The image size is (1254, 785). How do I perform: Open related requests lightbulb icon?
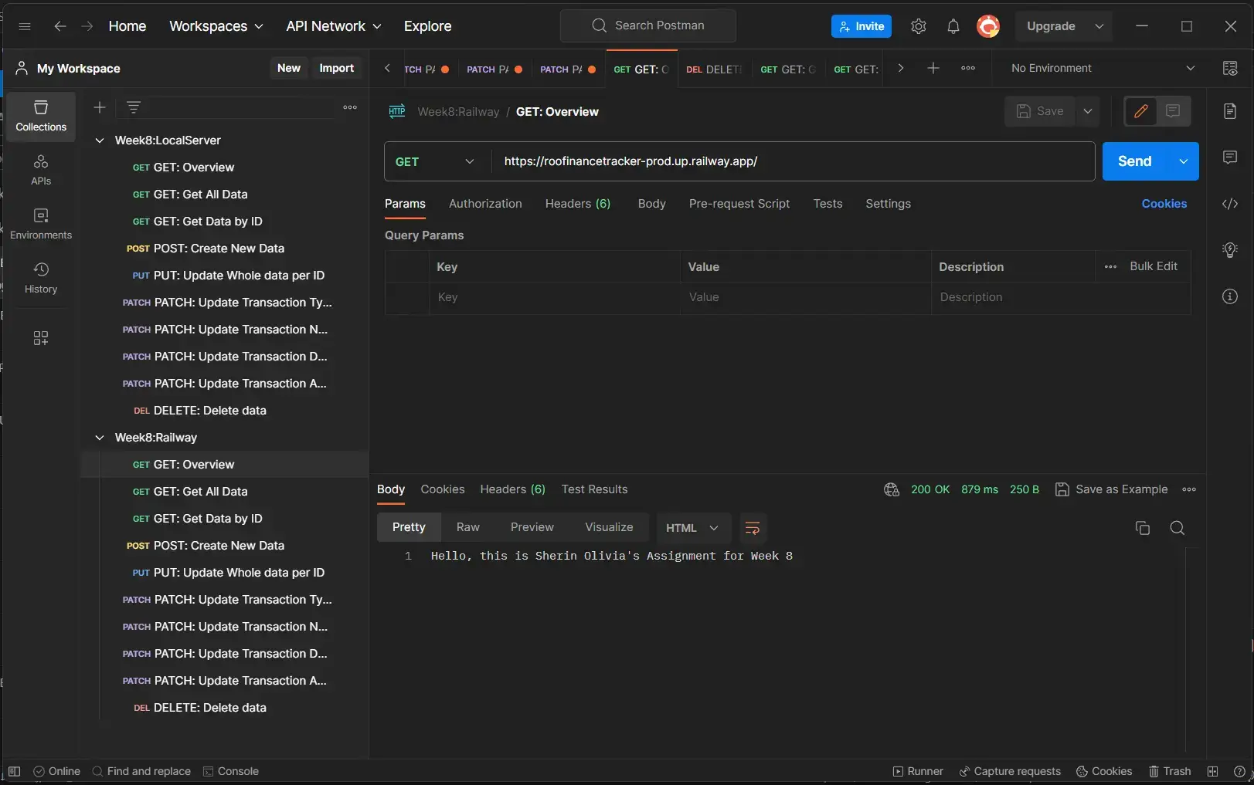[1230, 250]
